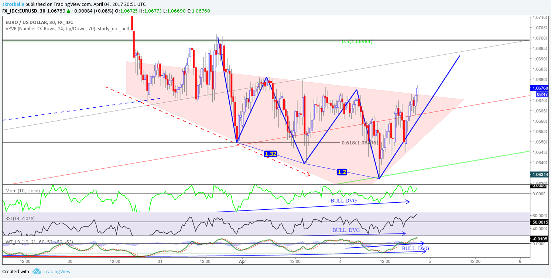The image size is (551, 278).
Task: Open the TradingView link at bottom
Action: pyautogui.click(x=57, y=271)
